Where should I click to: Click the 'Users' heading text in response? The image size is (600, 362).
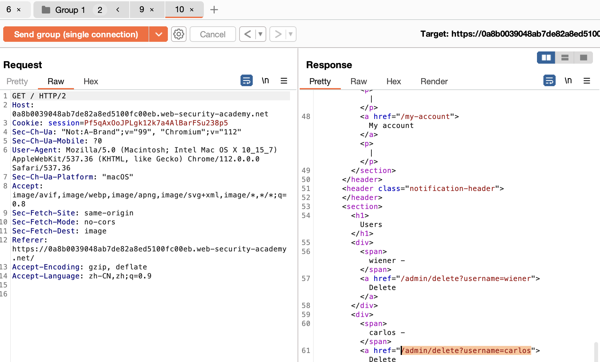pyautogui.click(x=371, y=224)
